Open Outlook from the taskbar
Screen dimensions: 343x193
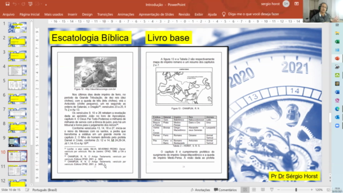(x=337, y=117)
